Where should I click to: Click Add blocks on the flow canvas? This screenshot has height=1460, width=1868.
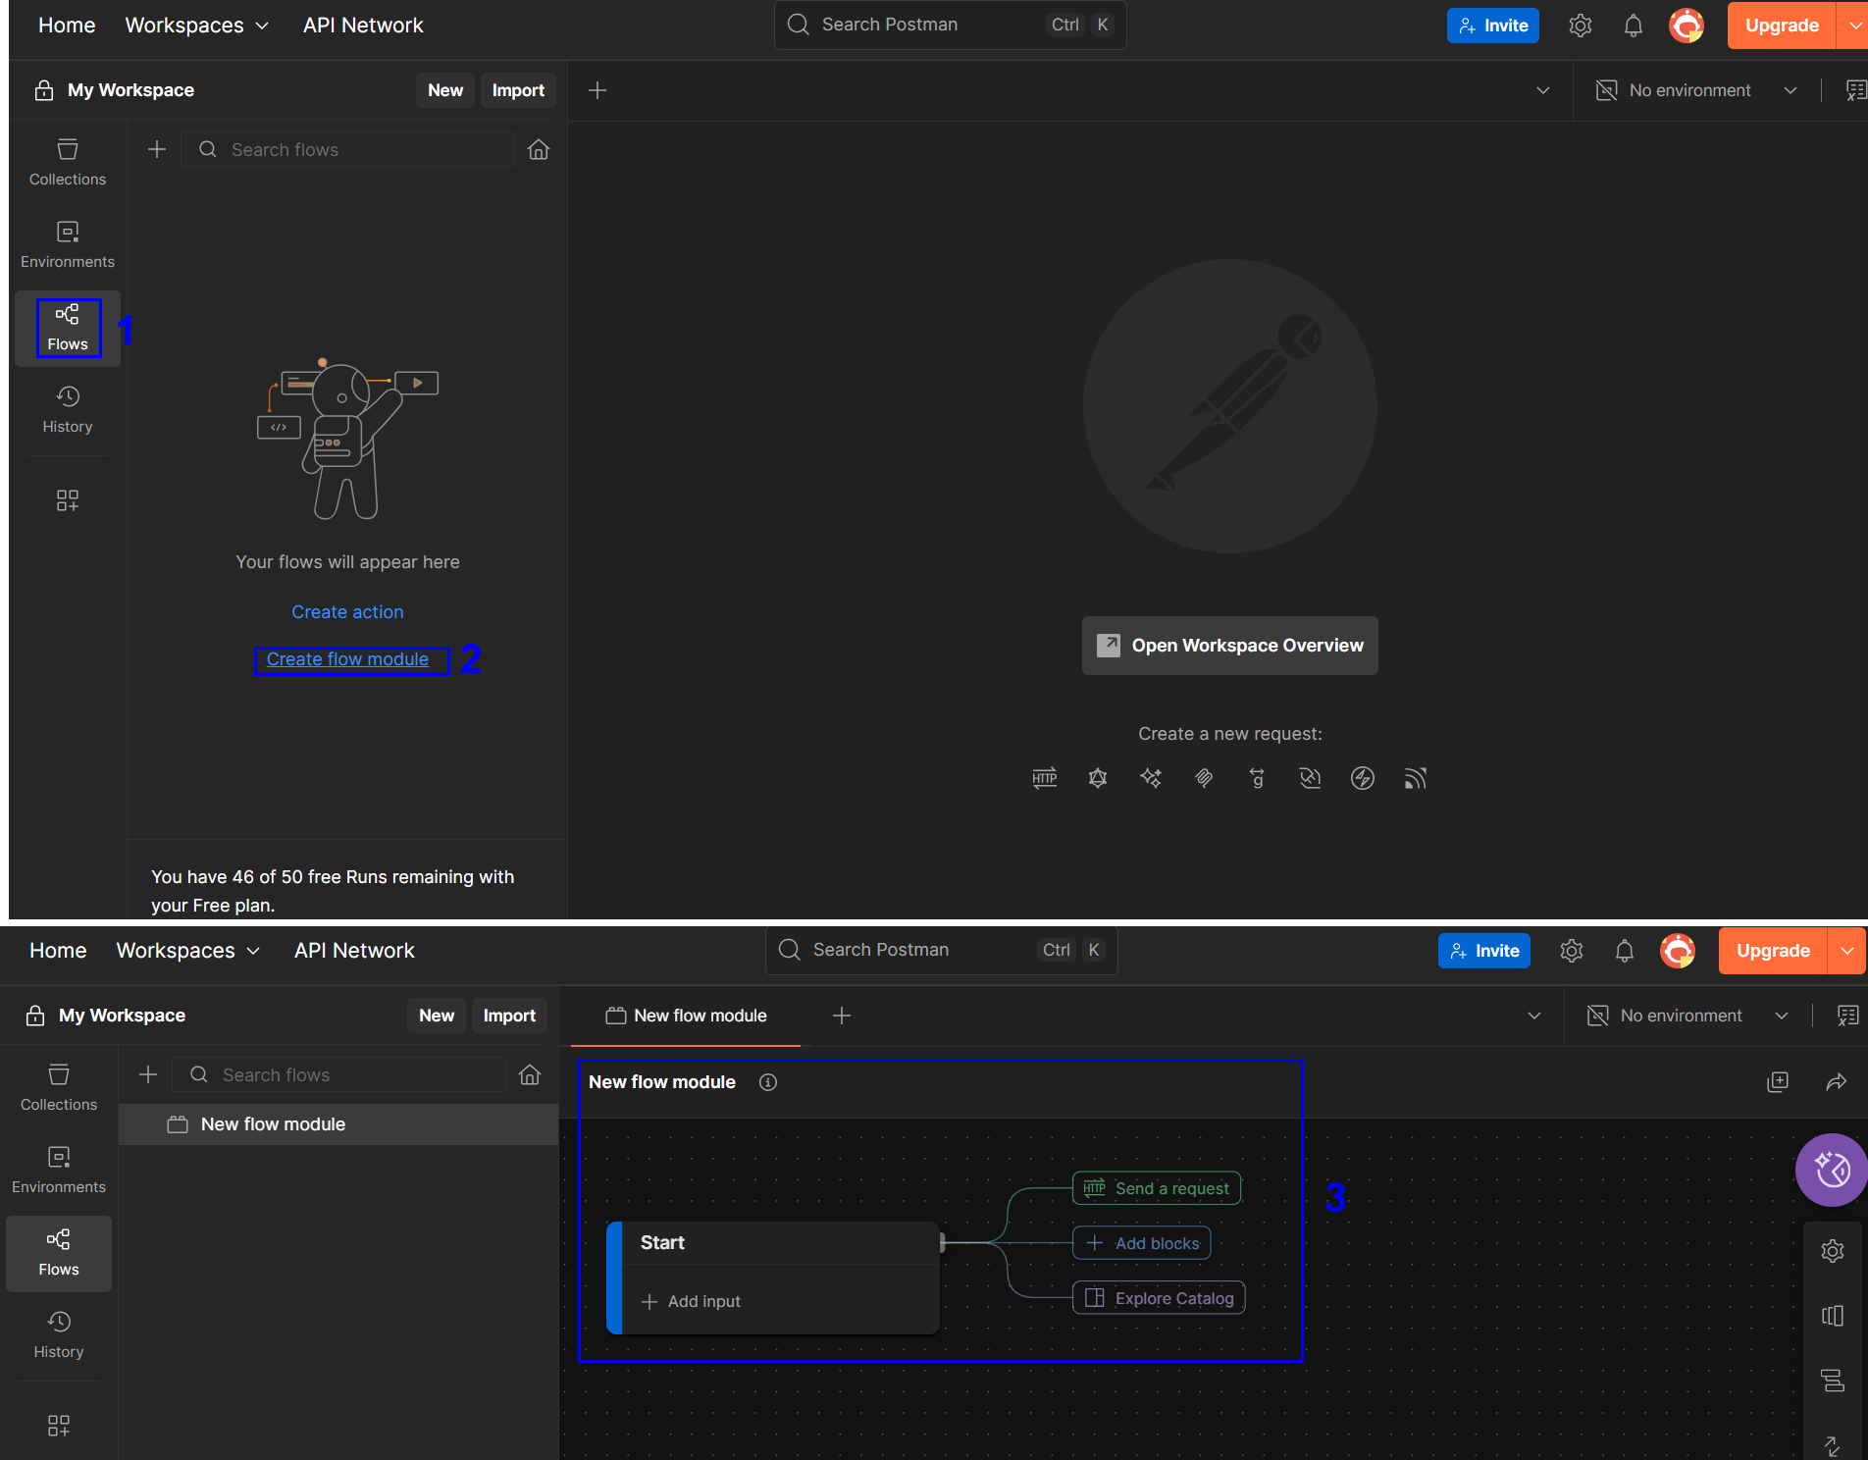[1142, 1243]
